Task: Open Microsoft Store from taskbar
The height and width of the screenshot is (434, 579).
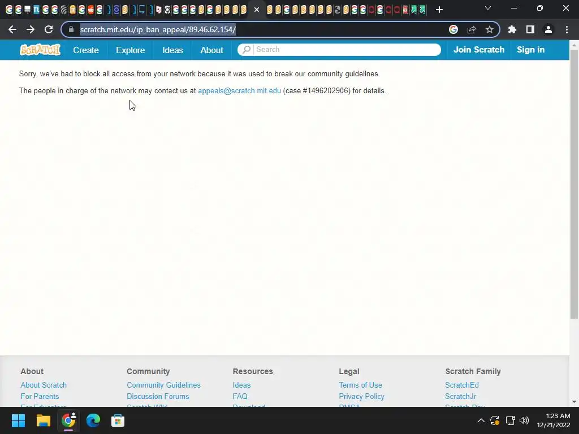Action: pos(118,420)
